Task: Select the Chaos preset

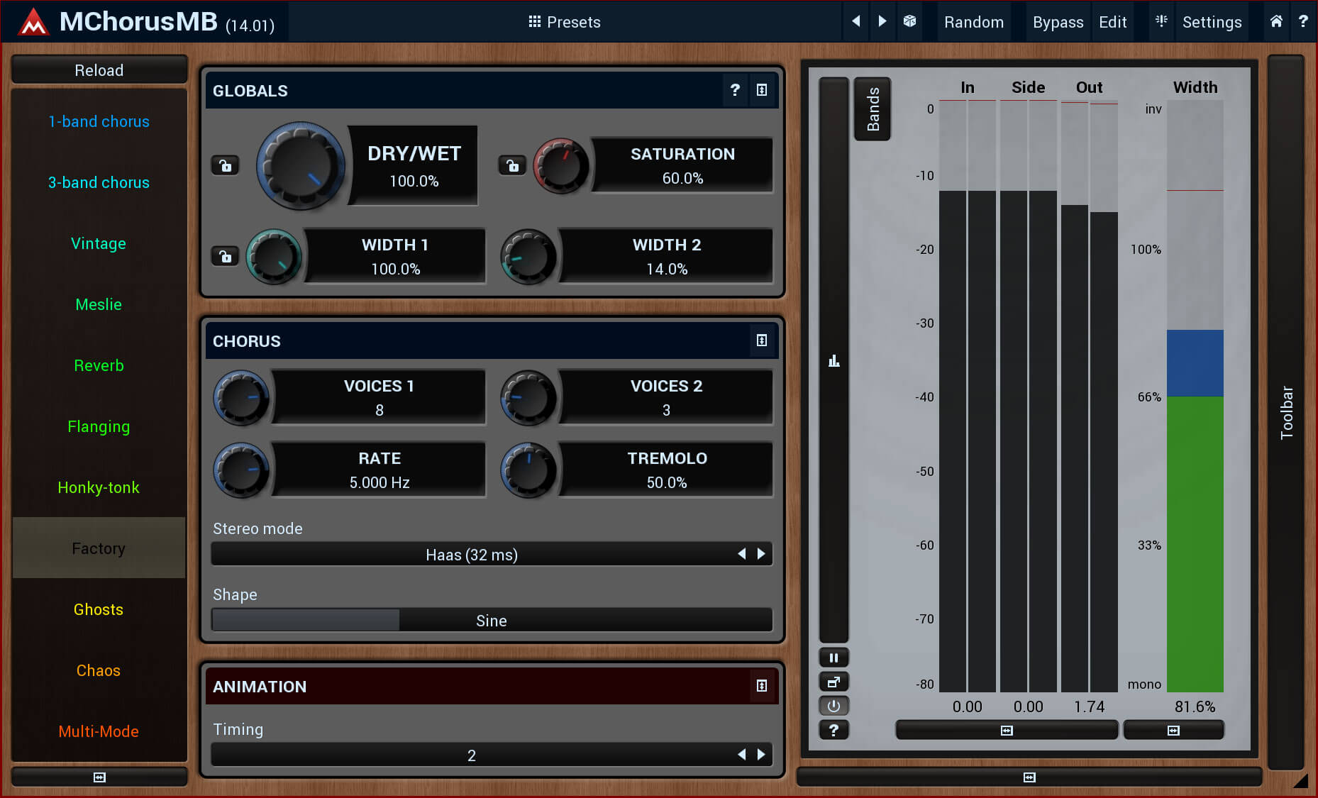Action: point(99,670)
